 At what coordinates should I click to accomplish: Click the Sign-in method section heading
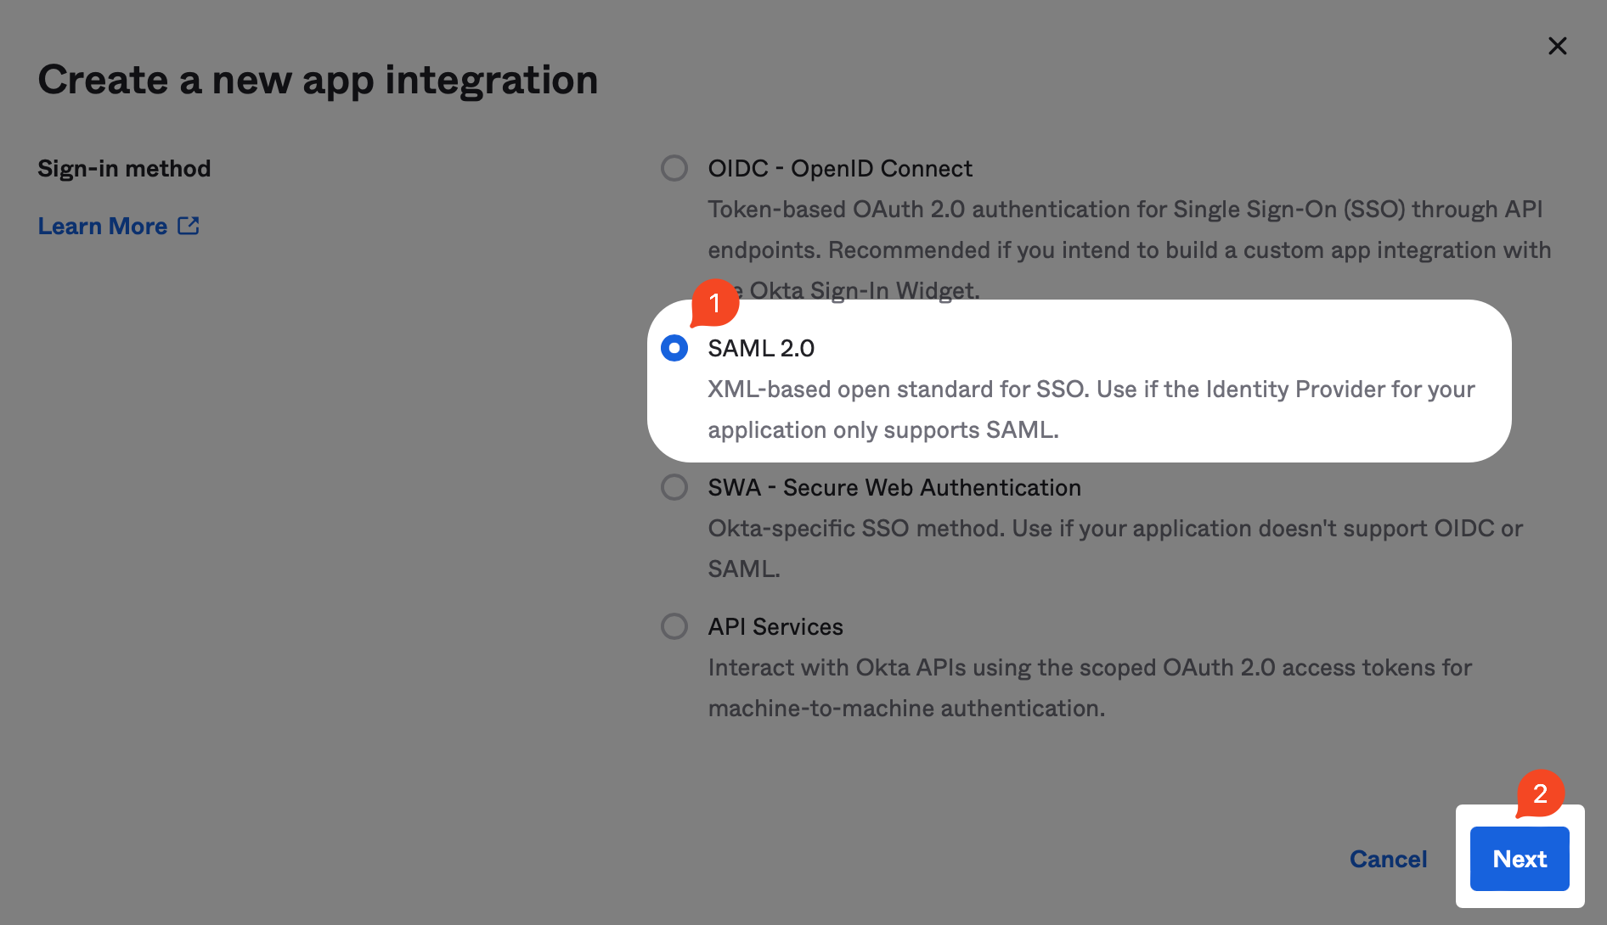click(124, 168)
